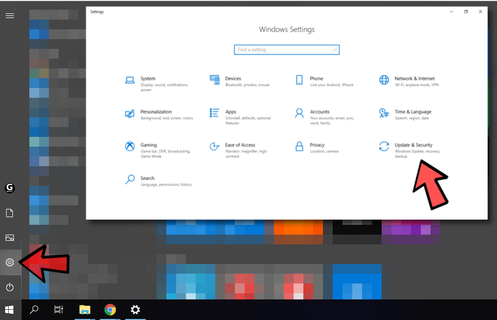Open the Devices settings icon
Screen dimensions: 497x320
(215, 80)
